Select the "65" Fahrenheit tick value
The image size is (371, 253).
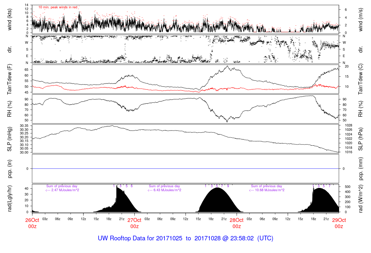point(26,70)
